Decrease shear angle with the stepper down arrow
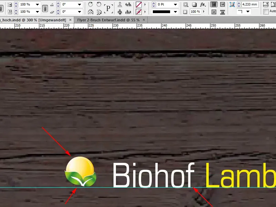The width and height of the screenshot is (276, 207). 58,13
